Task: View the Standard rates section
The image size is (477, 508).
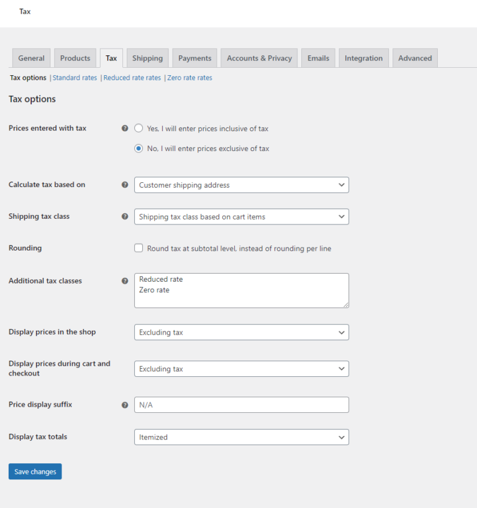Action: point(74,77)
